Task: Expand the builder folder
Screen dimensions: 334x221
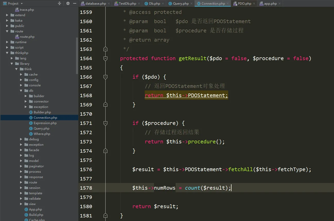Action: 26,96
